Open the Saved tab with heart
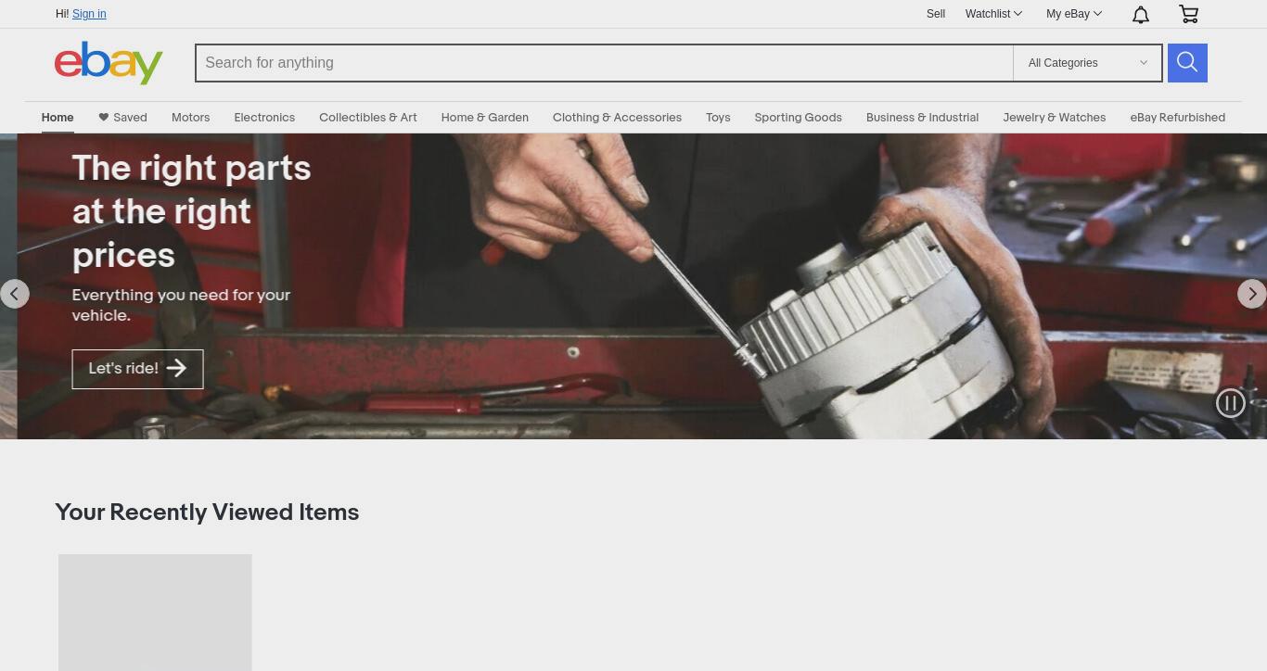Viewport: 1267px width, 671px height. pyautogui.click(x=122, y=118)
